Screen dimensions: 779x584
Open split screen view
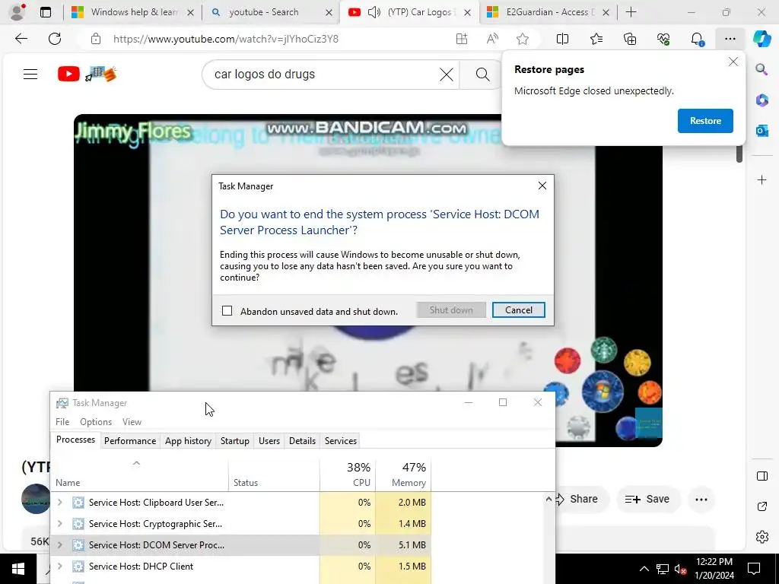tap(562, 39)
